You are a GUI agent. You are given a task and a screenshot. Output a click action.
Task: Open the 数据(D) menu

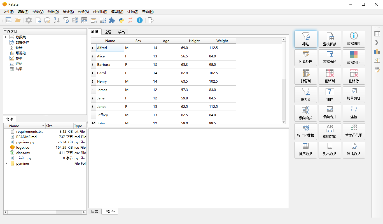click(53, 12)
